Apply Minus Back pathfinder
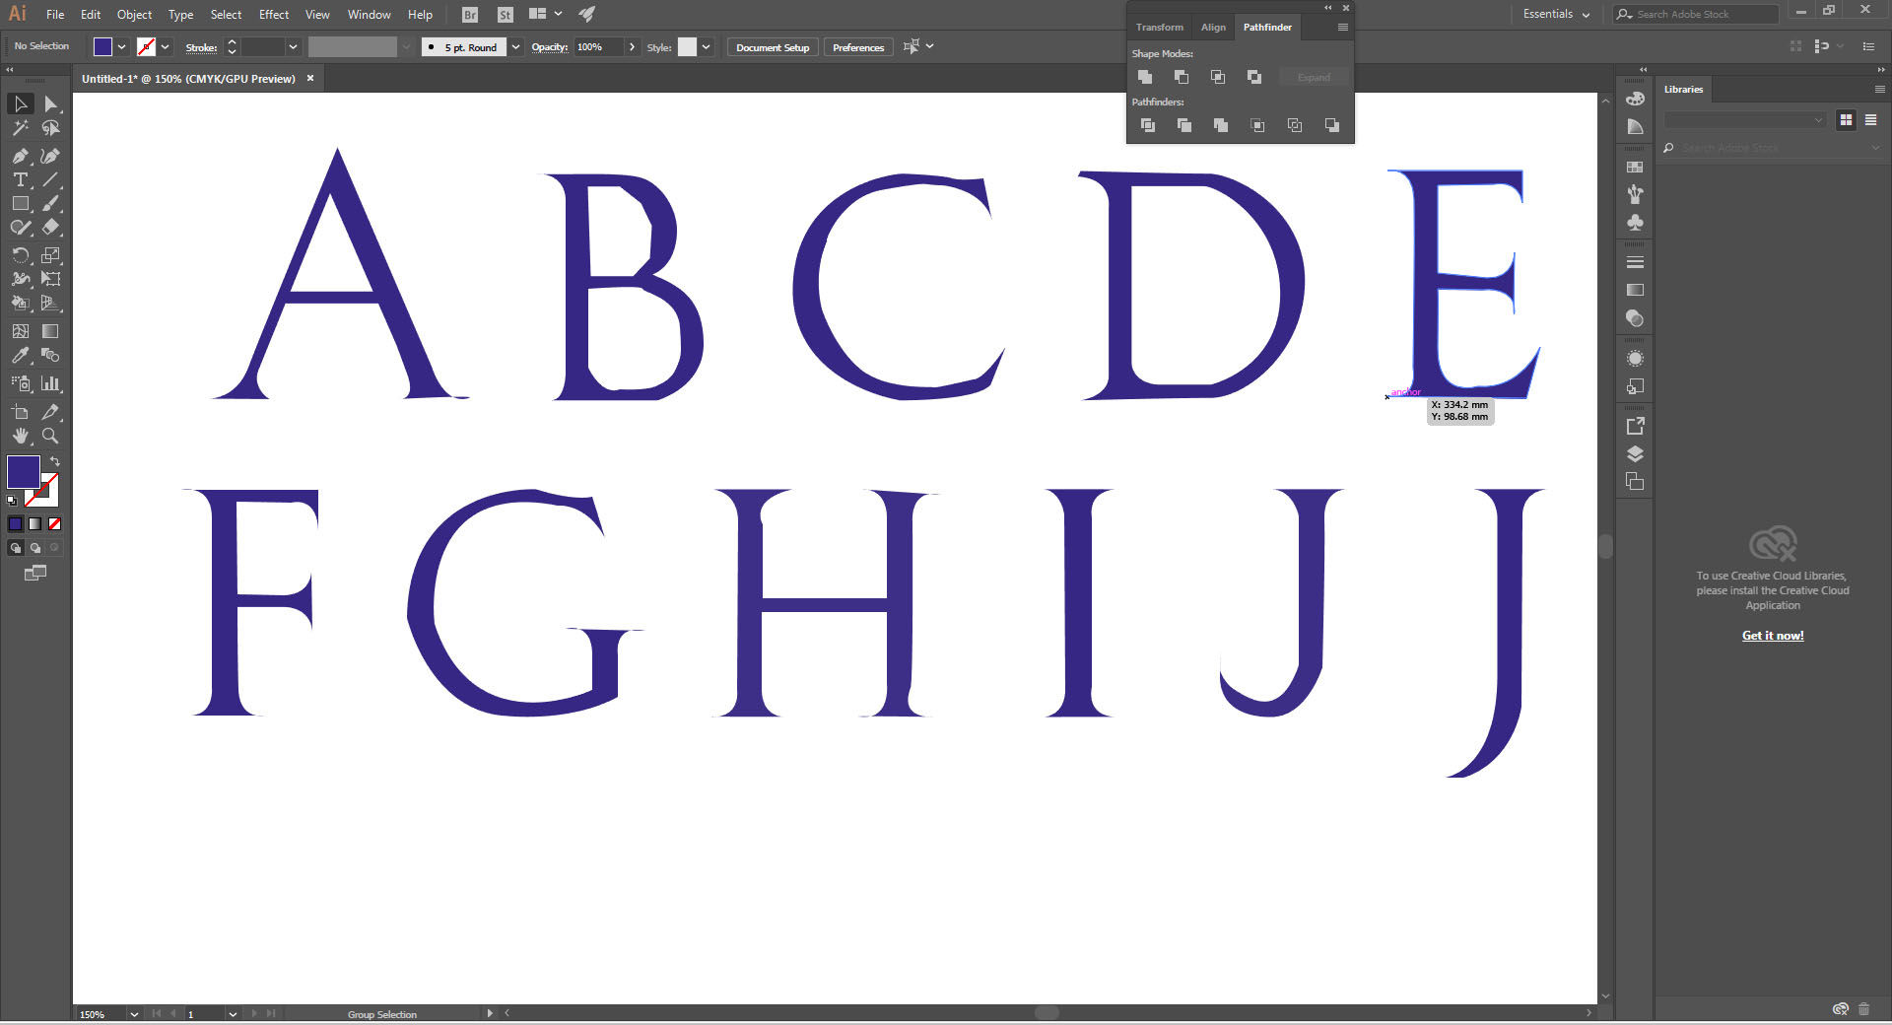This screenshot has width=1892, height=1025. tap(1332, 125)
